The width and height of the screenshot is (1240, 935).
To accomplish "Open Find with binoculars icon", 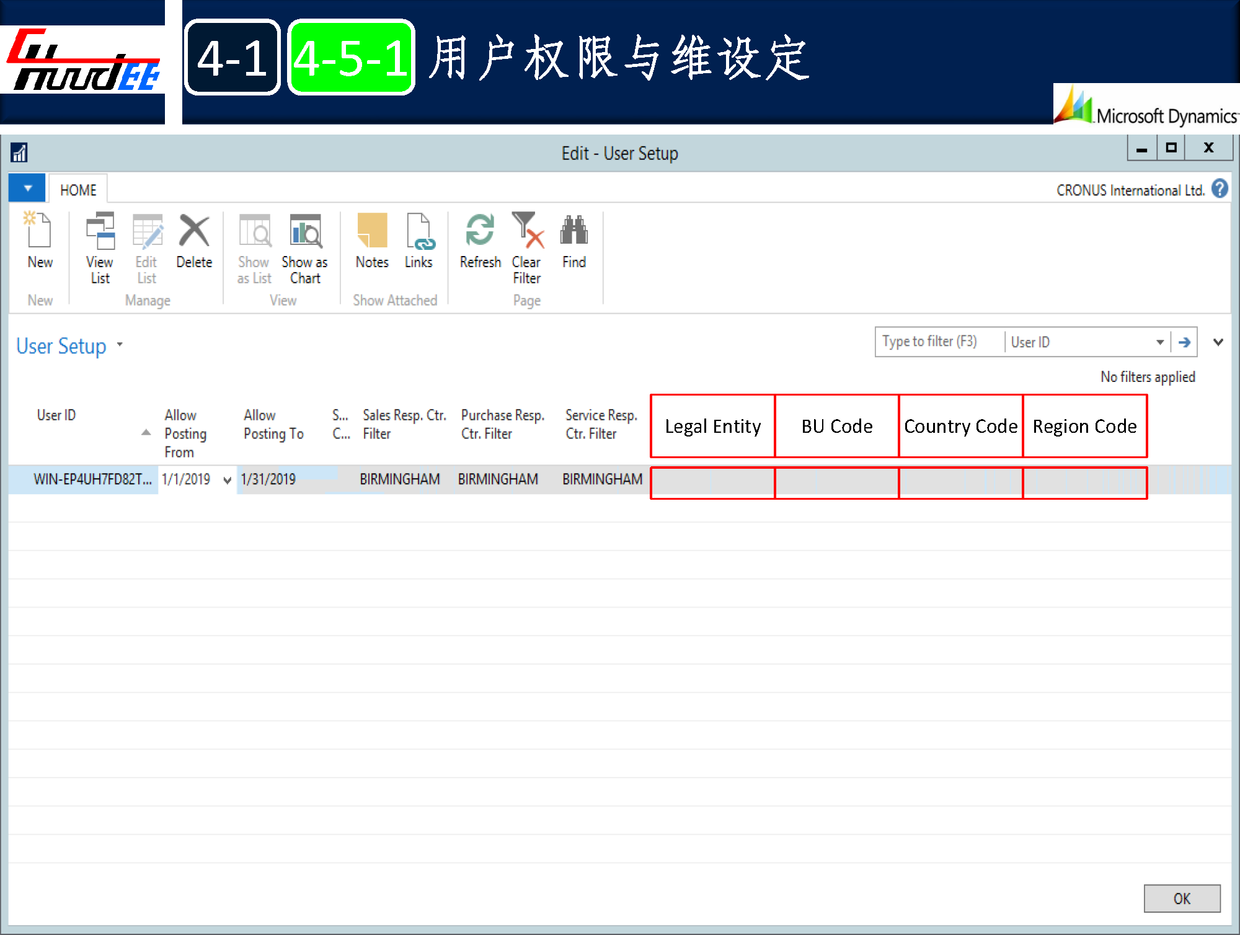I will [574, 231].
